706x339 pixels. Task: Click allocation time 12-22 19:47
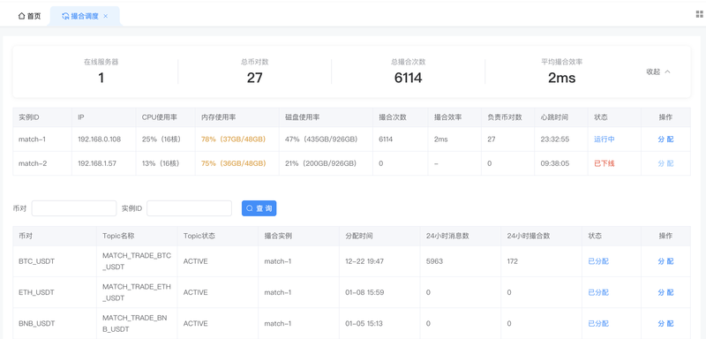[x=364, y=261]
